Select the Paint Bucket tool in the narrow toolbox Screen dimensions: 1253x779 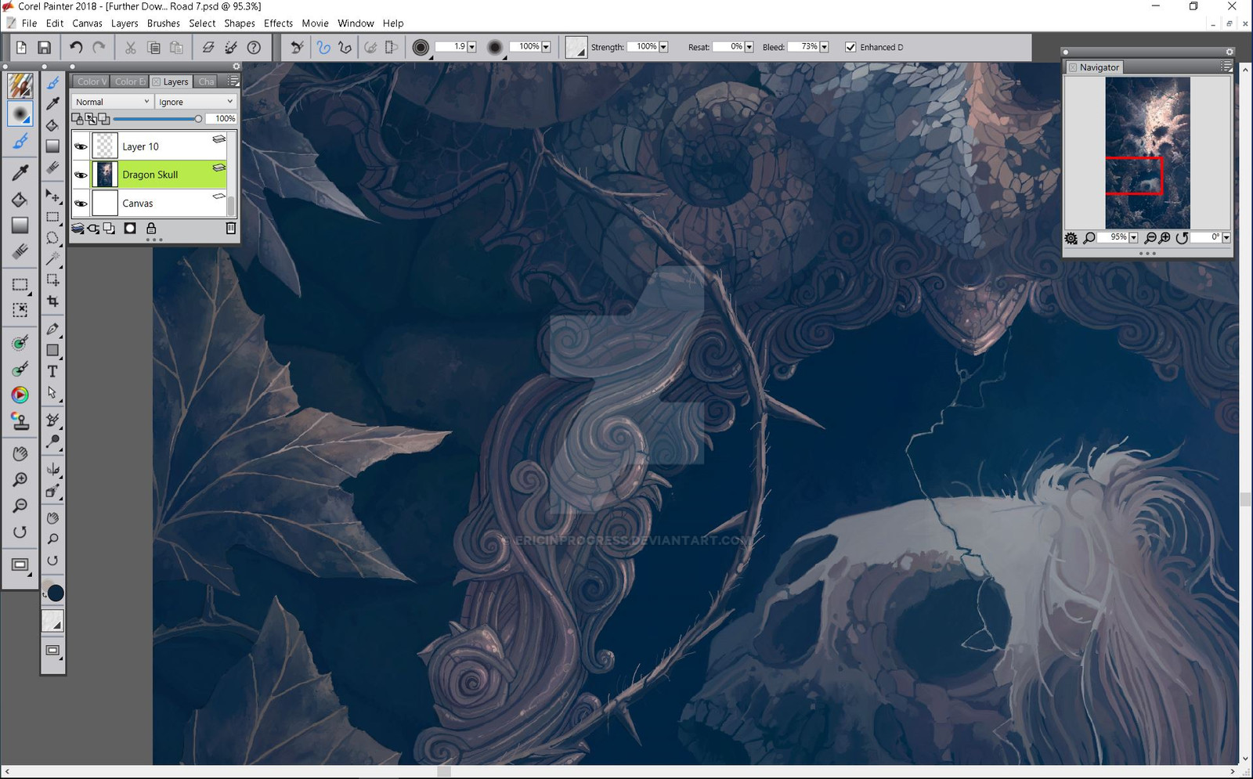(x=52, y=124)
